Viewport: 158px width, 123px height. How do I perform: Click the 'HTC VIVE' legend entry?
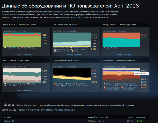[108, 86]
